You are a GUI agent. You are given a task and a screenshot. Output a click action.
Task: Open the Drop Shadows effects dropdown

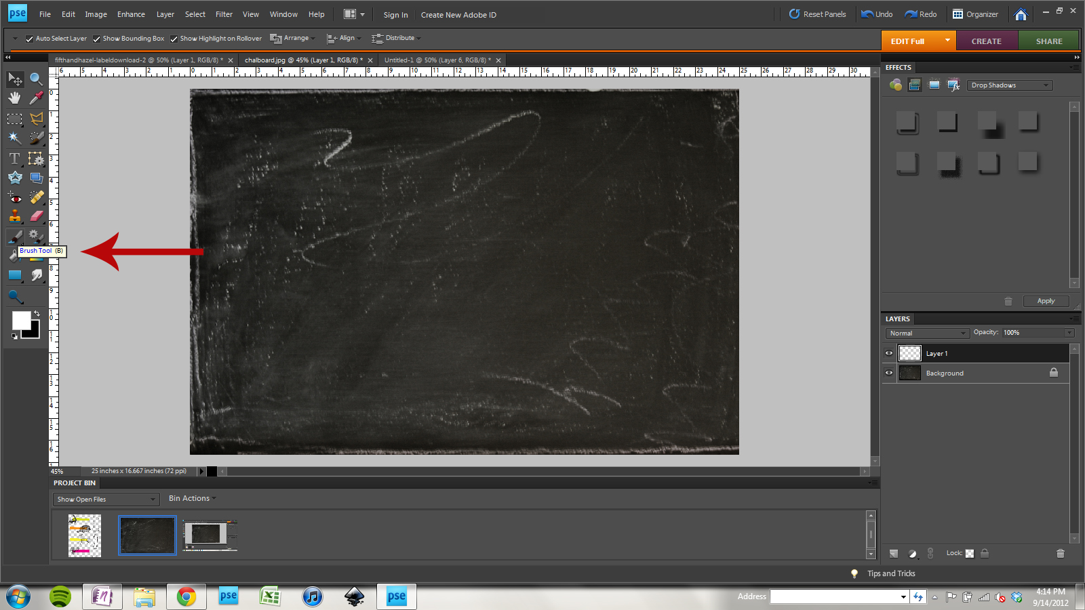pyautogui.click(x=1009, y=85)
